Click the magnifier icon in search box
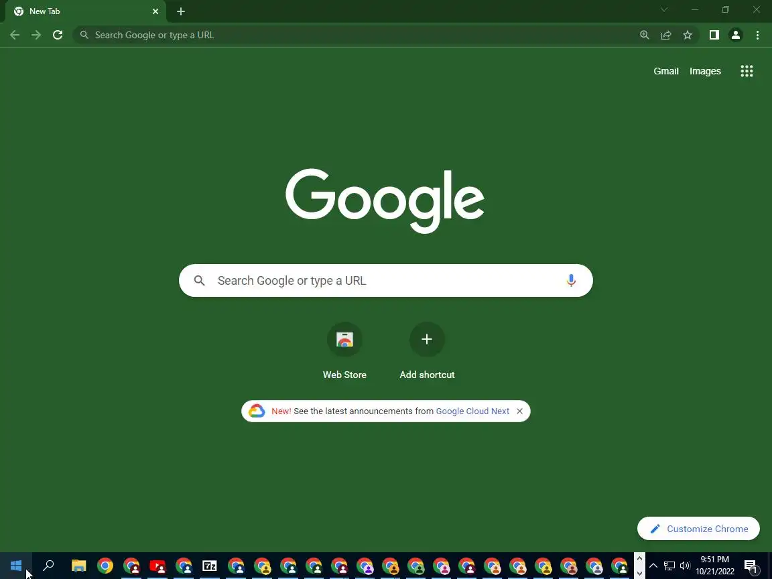This screenshot has height=579, width=772. click(199, 281)
